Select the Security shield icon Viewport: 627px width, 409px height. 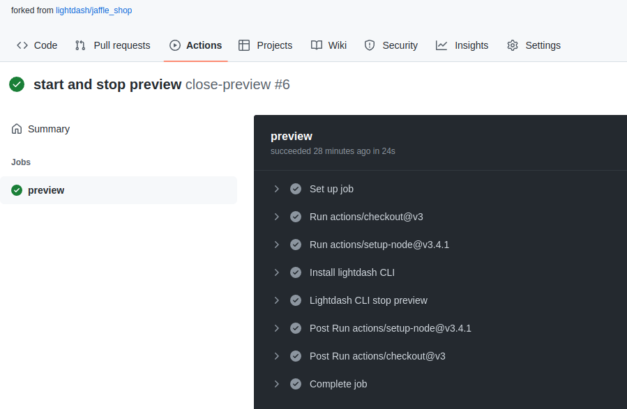tap(368, 45)
